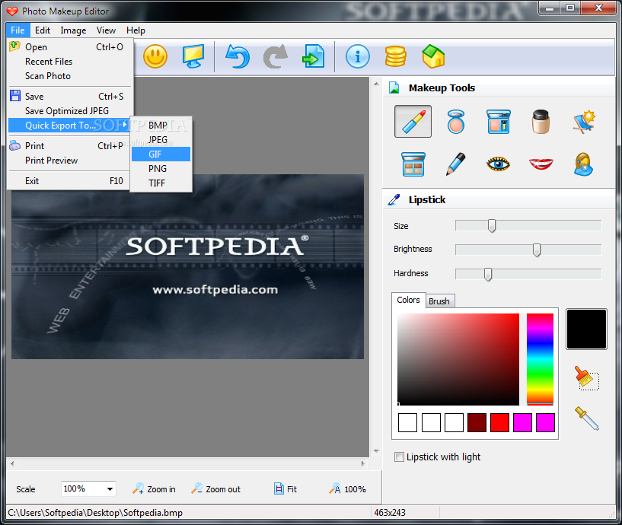Open the Edit menu

click(x=43, y=30)
